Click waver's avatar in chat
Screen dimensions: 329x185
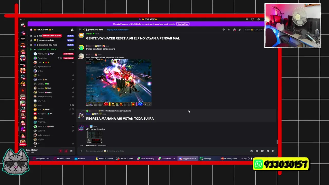81,35
